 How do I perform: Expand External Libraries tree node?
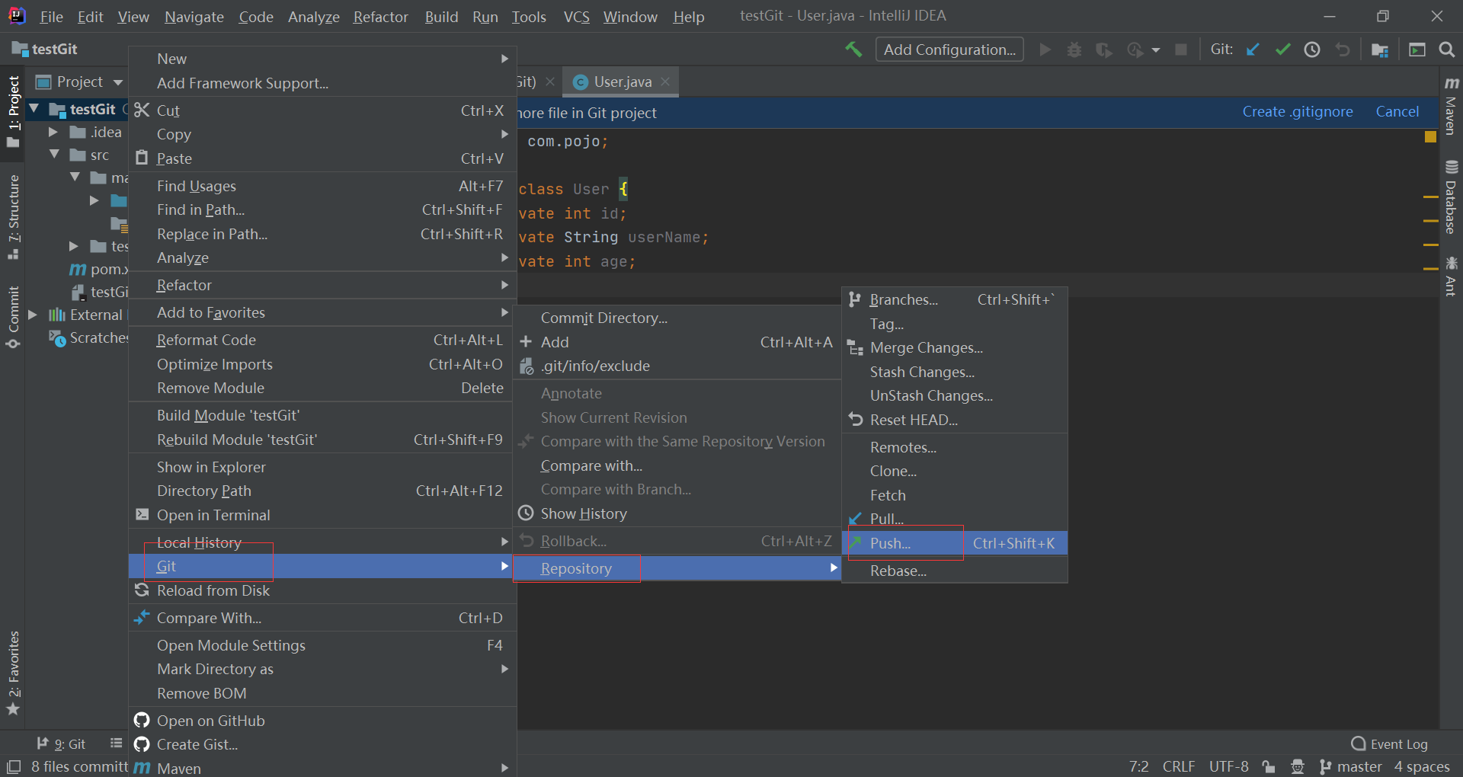(x=32, y=315)
